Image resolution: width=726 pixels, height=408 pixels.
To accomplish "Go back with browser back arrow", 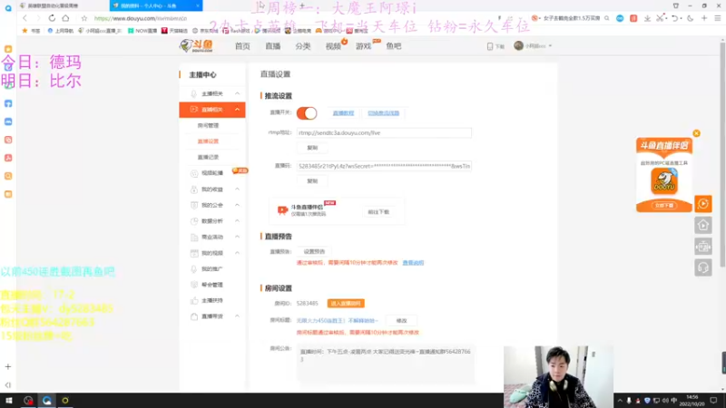I will click(x=25, y=18).
